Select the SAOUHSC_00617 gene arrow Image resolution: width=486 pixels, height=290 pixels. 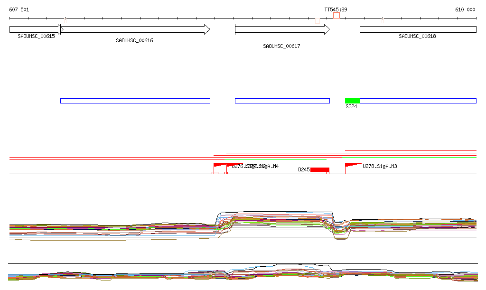(x=282, y=29)
